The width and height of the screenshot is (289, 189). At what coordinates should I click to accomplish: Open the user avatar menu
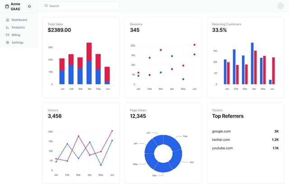pyautogui.click(x=280, y=6)
